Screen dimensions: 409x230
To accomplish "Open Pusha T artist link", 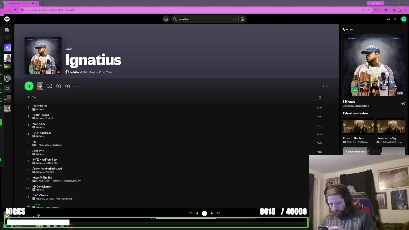I will point(50,118).
